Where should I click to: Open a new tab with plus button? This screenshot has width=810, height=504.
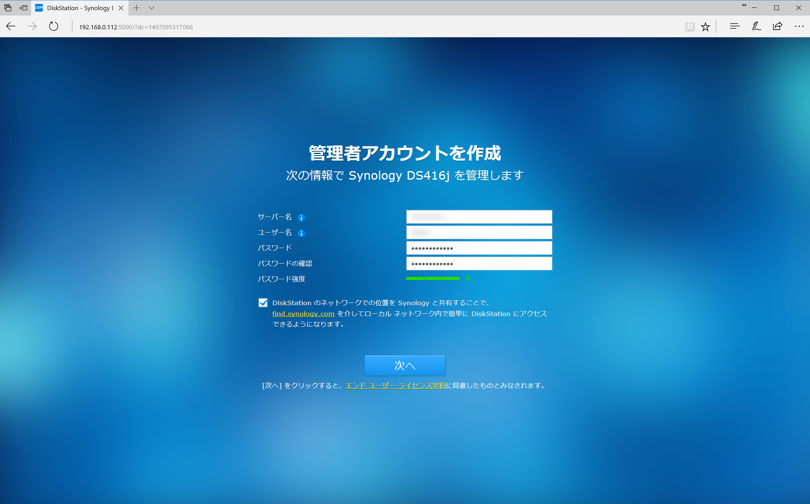[136, 8]
